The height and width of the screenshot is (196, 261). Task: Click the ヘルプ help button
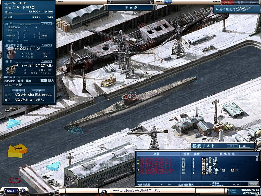click(x=168, y=2)
